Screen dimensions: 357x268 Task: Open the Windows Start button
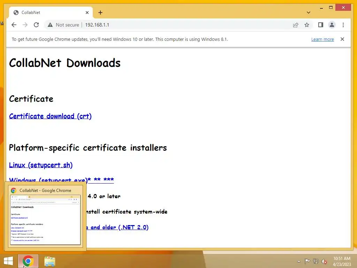[x=8, y=261]
